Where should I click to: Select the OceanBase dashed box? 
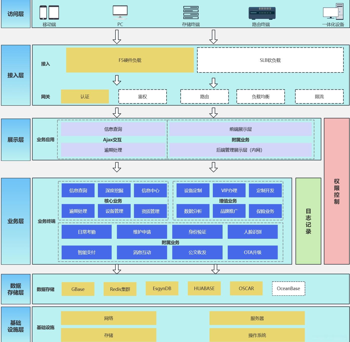click(288, 288)
